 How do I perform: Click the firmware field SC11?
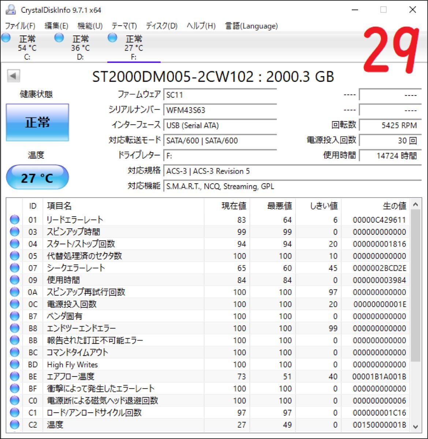[x=220, y=95]
